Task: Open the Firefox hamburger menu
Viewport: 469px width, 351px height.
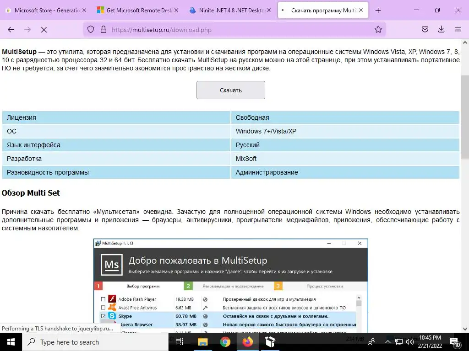Action: coord(458,30)
